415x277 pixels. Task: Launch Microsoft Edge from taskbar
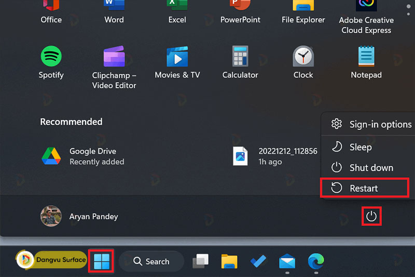tap(316, 261)
